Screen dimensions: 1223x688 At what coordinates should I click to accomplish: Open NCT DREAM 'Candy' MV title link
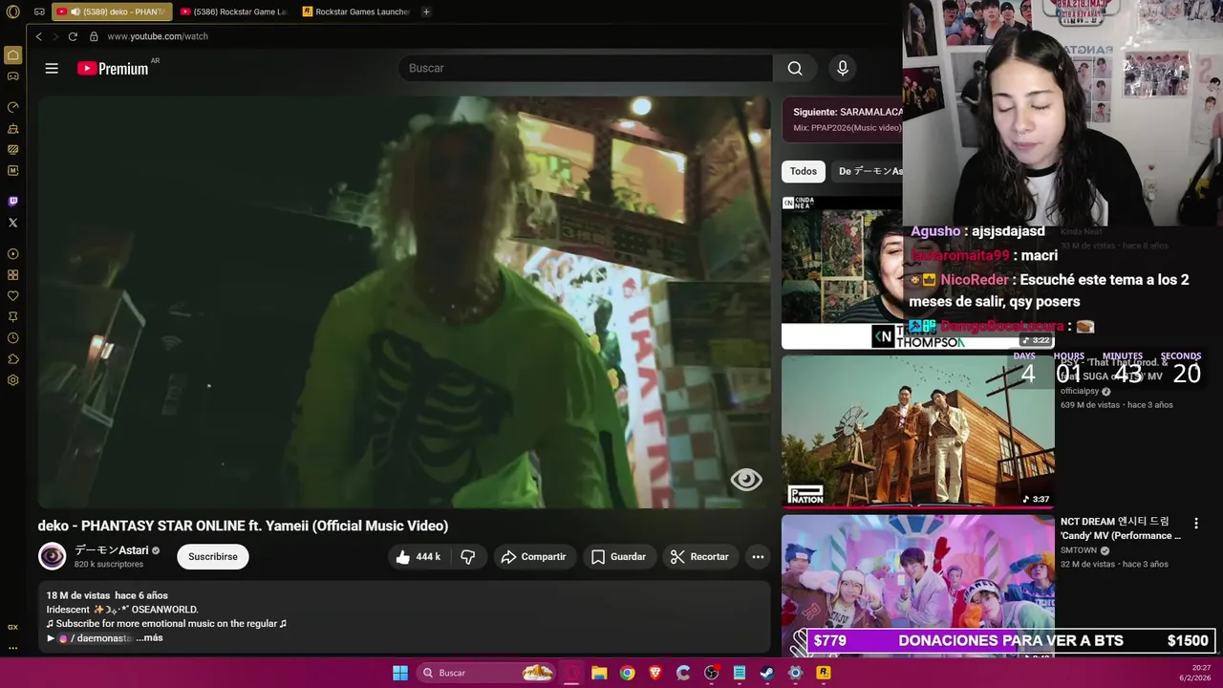coord(1121,528)
